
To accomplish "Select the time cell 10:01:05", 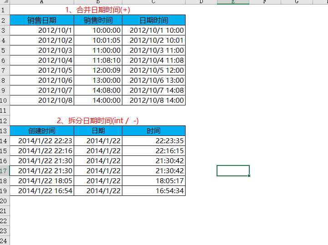I will [x=98, y=40].
